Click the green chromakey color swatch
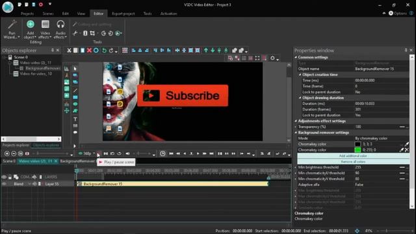The image size is (416, 234). click(x=357, y=150)
